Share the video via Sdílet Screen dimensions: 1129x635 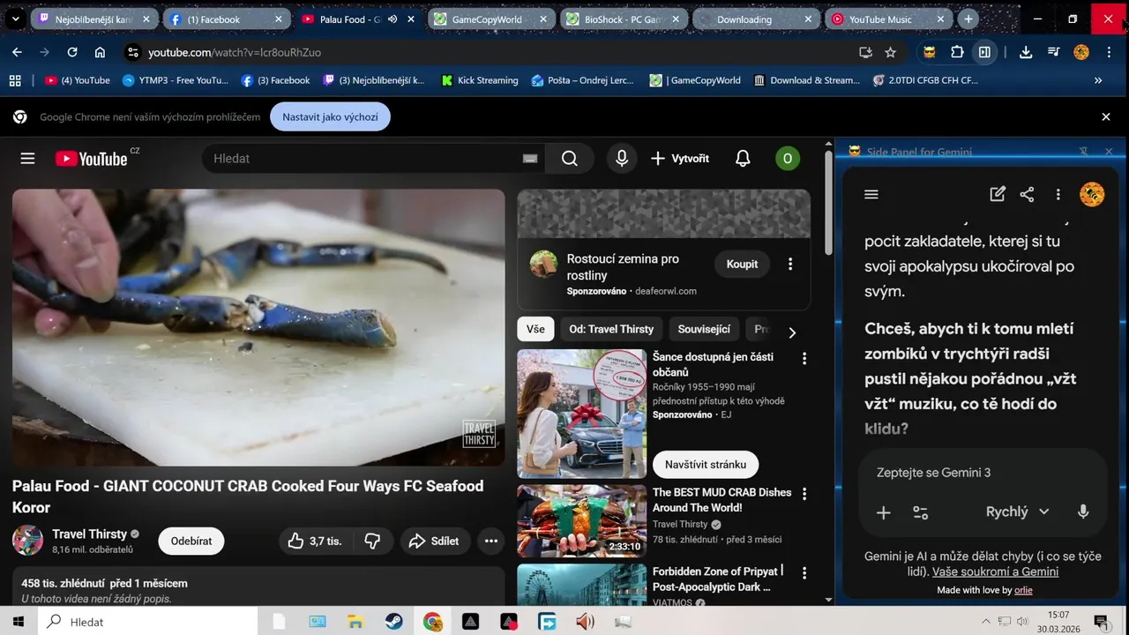click(435, 541)
